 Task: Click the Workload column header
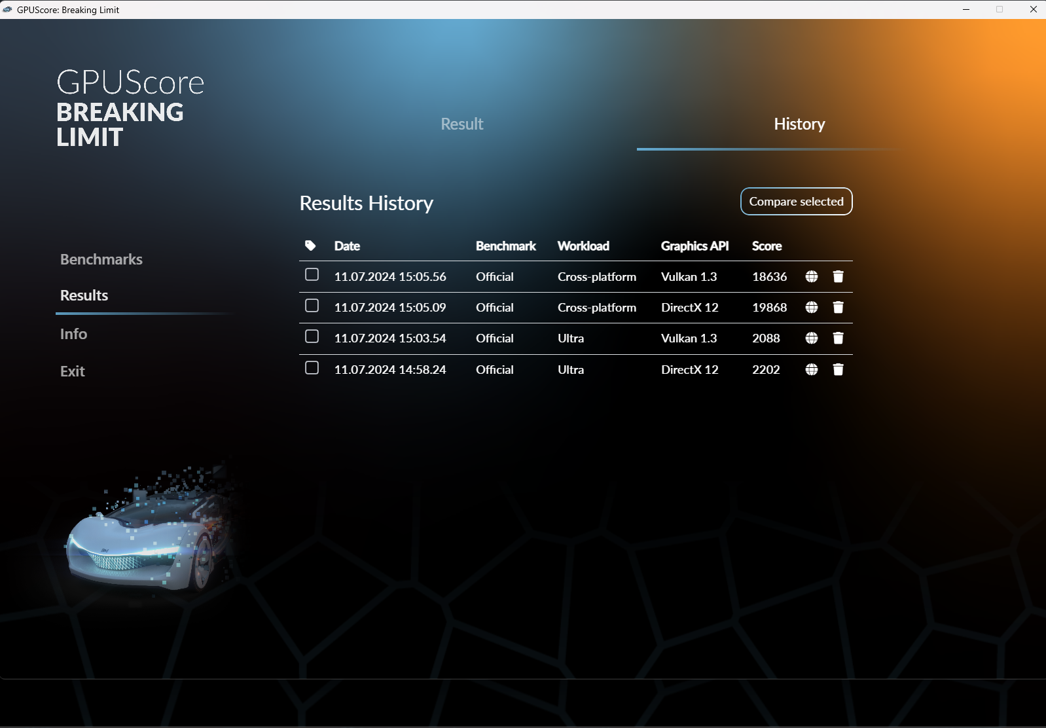click(583, 246)
